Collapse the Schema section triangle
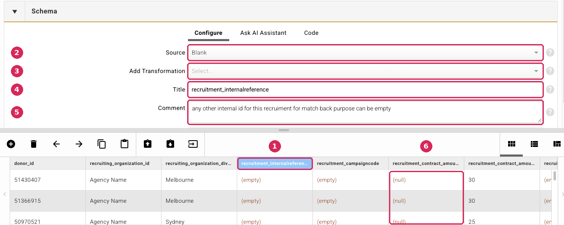Screen dimensions: 564x225 [15, 11]
